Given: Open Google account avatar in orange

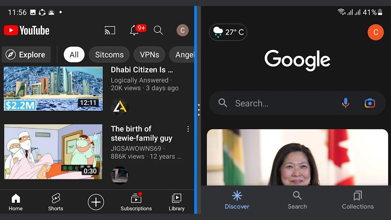Looking at the screenshot, I should (x=375, y=32).
